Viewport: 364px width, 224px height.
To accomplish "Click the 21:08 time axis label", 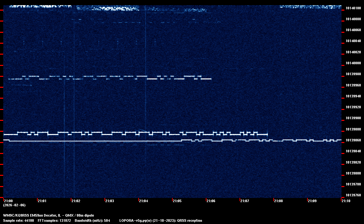I will tap(278, 201).
